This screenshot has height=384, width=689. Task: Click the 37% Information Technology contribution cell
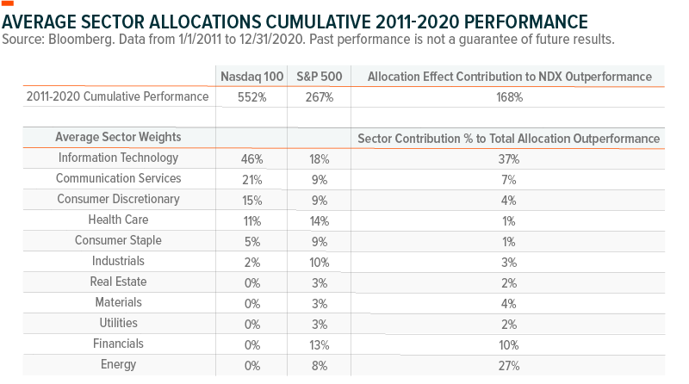509,158
